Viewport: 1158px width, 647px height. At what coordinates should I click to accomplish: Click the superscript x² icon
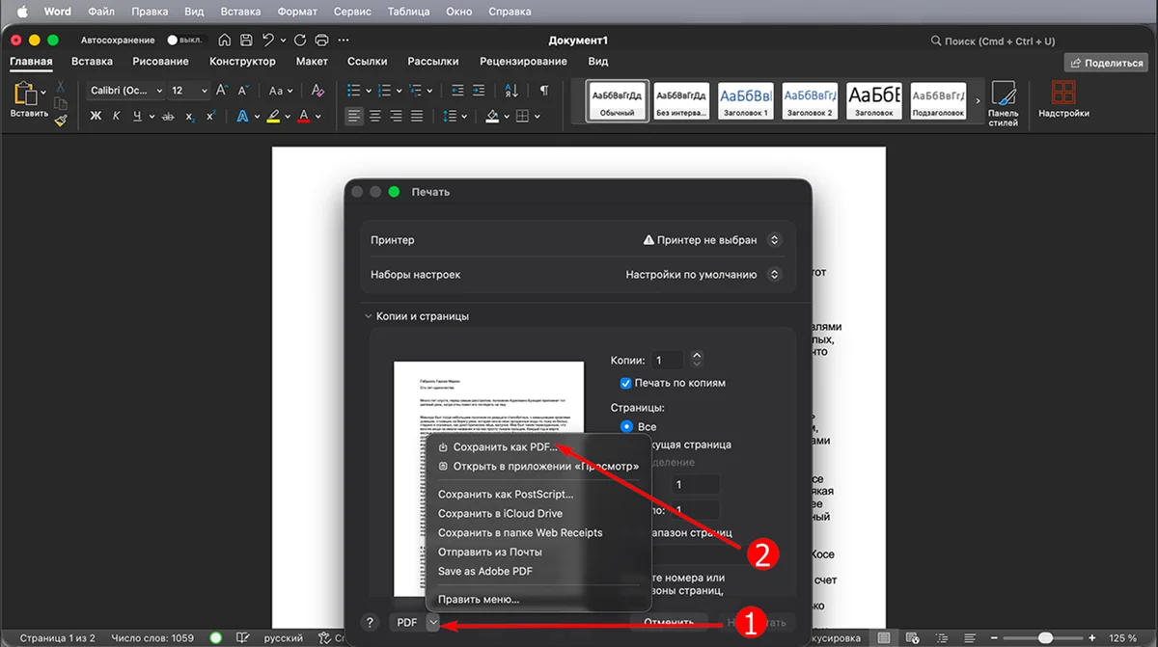210,116
